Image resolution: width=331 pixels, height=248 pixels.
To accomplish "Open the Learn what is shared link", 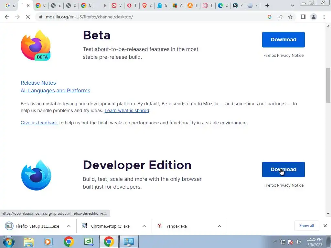I will [x=127, y=110].
